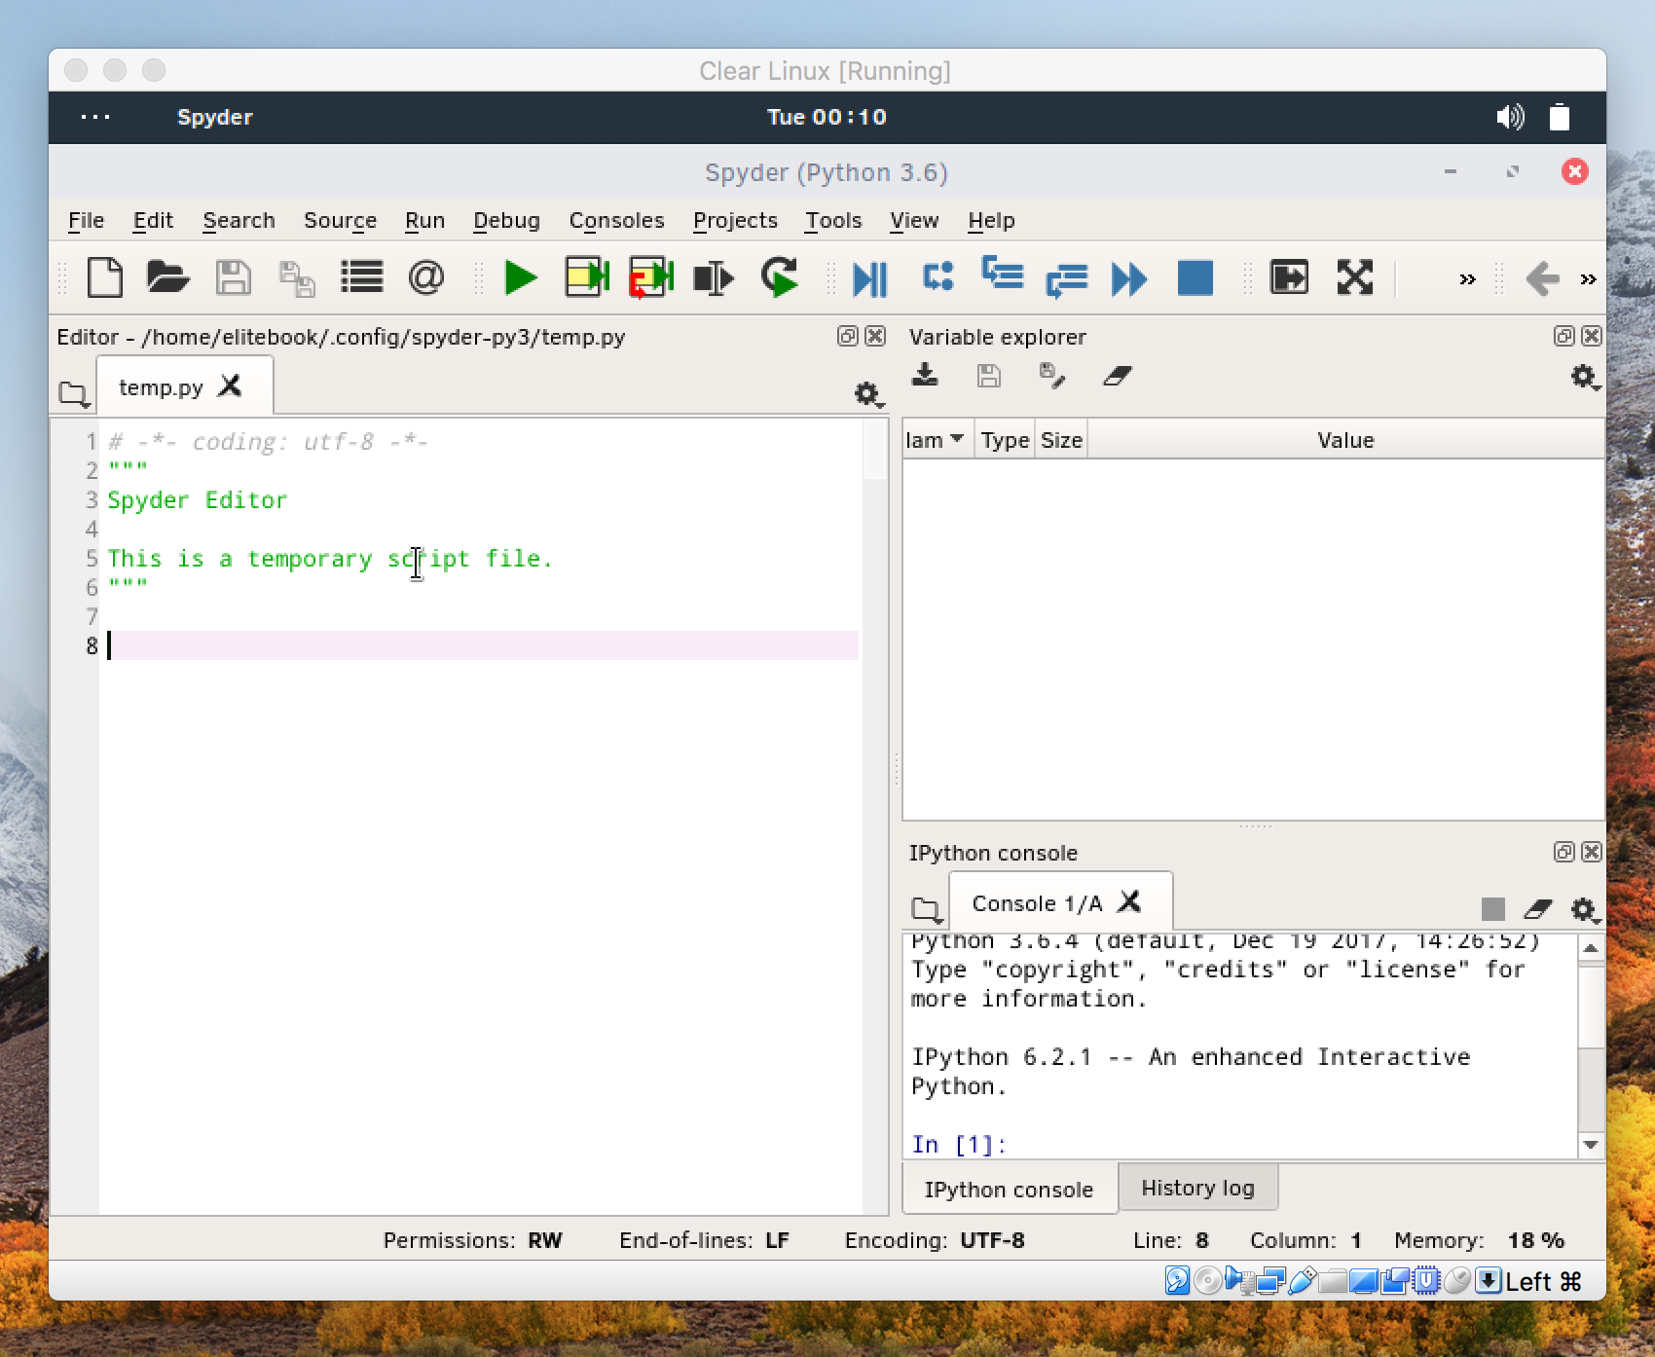Go back to previous cursor position
The image size is (1655, 1357).
click(1543, 279)
